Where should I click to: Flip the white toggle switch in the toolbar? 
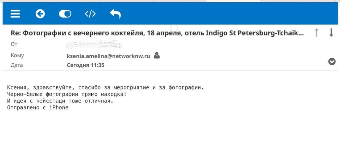[65, 14]
